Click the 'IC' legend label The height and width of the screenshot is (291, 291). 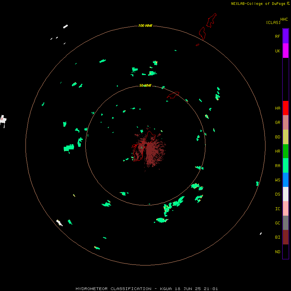tap(277, 209)
